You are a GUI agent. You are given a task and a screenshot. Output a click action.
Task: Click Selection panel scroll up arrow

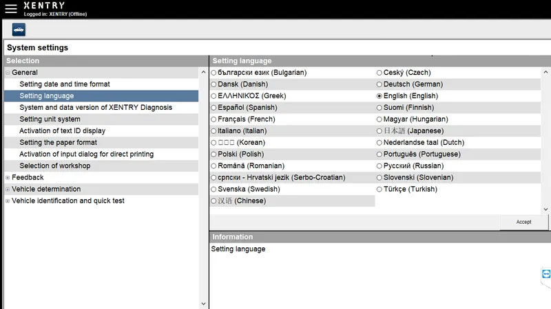pyautogui.click(x=203, y=72)
